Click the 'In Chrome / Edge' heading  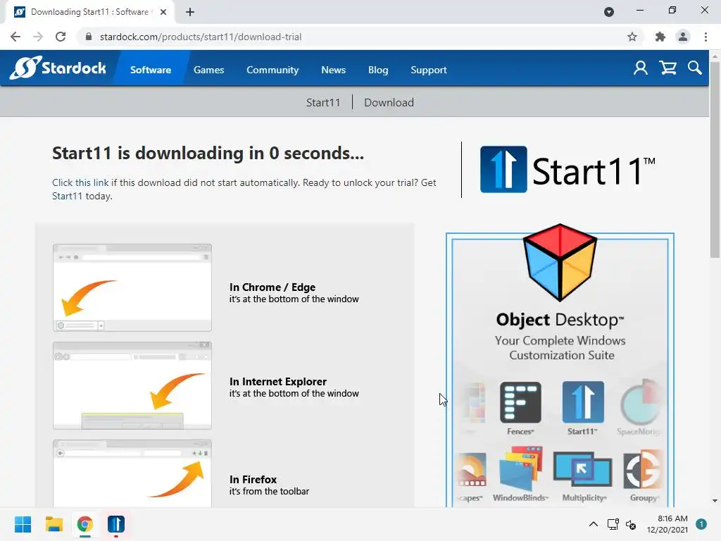click(x=272, y=287)
